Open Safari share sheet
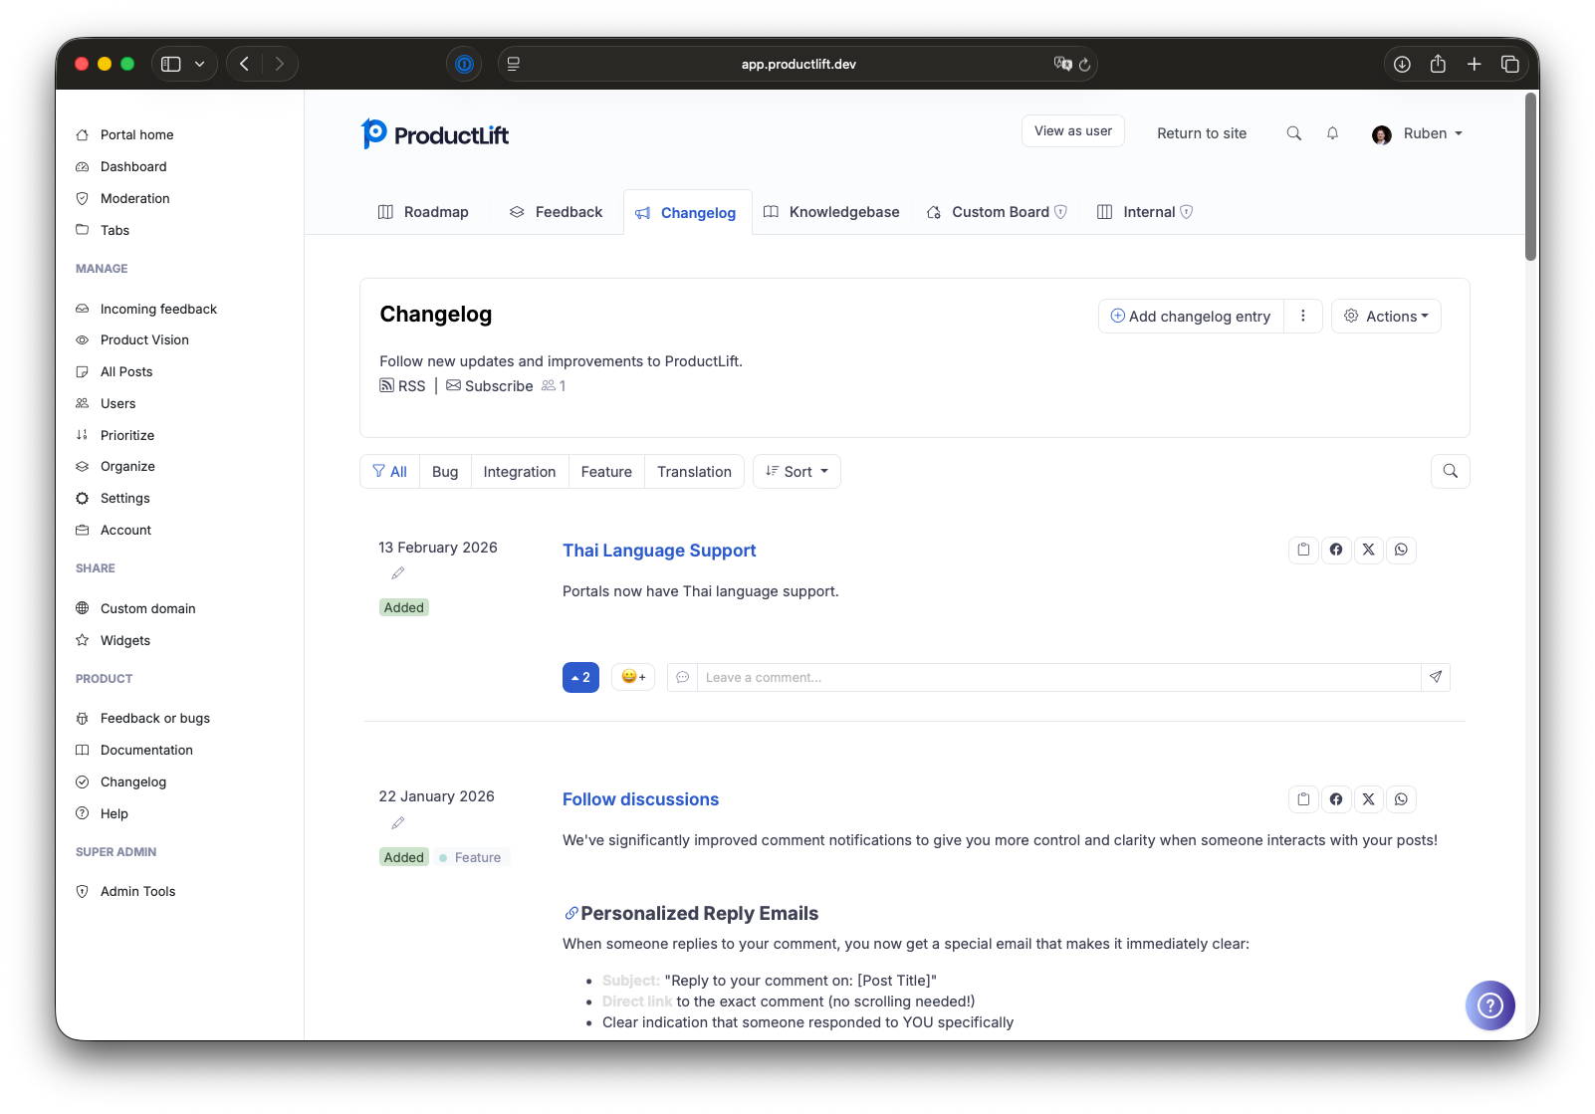1595x1114 pixels. tap(1438, 64)
